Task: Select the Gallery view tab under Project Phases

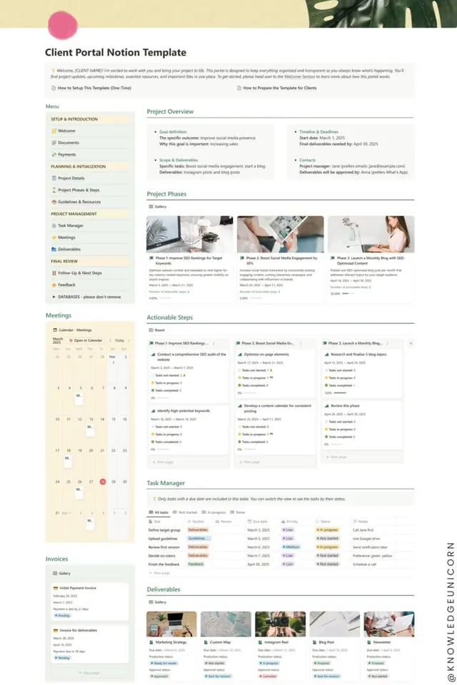Action: point(157,206)
